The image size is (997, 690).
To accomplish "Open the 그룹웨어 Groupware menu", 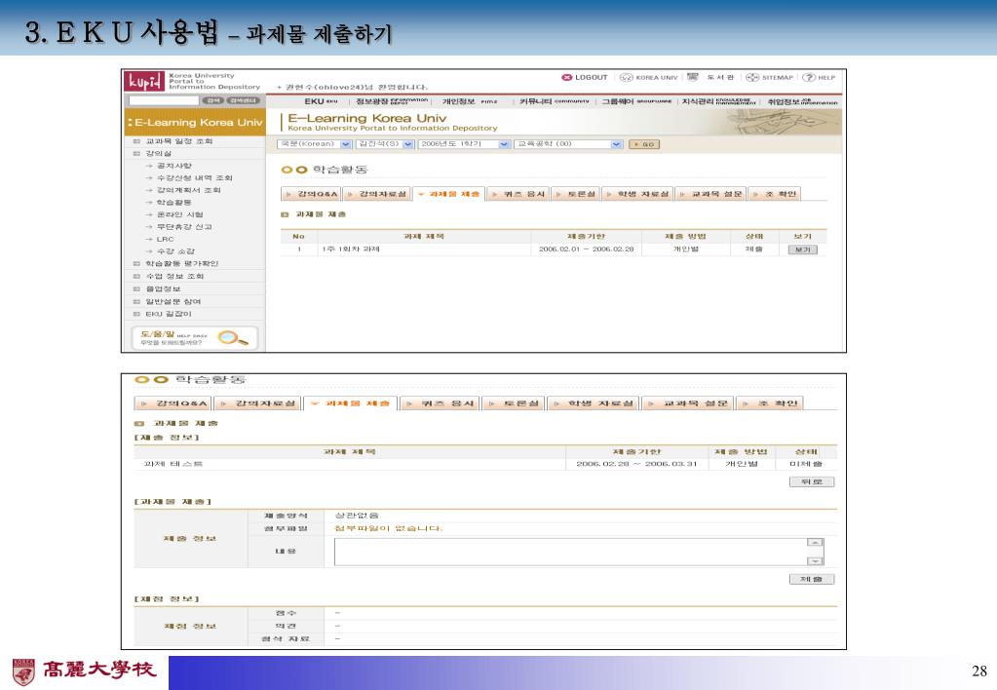I will tap(636, 101).
